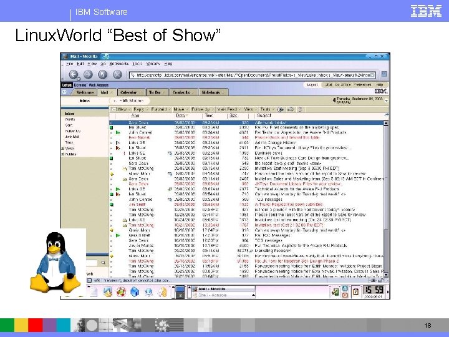Click the browser Back arrow button

pyautogui.click(x=74, y=75)
